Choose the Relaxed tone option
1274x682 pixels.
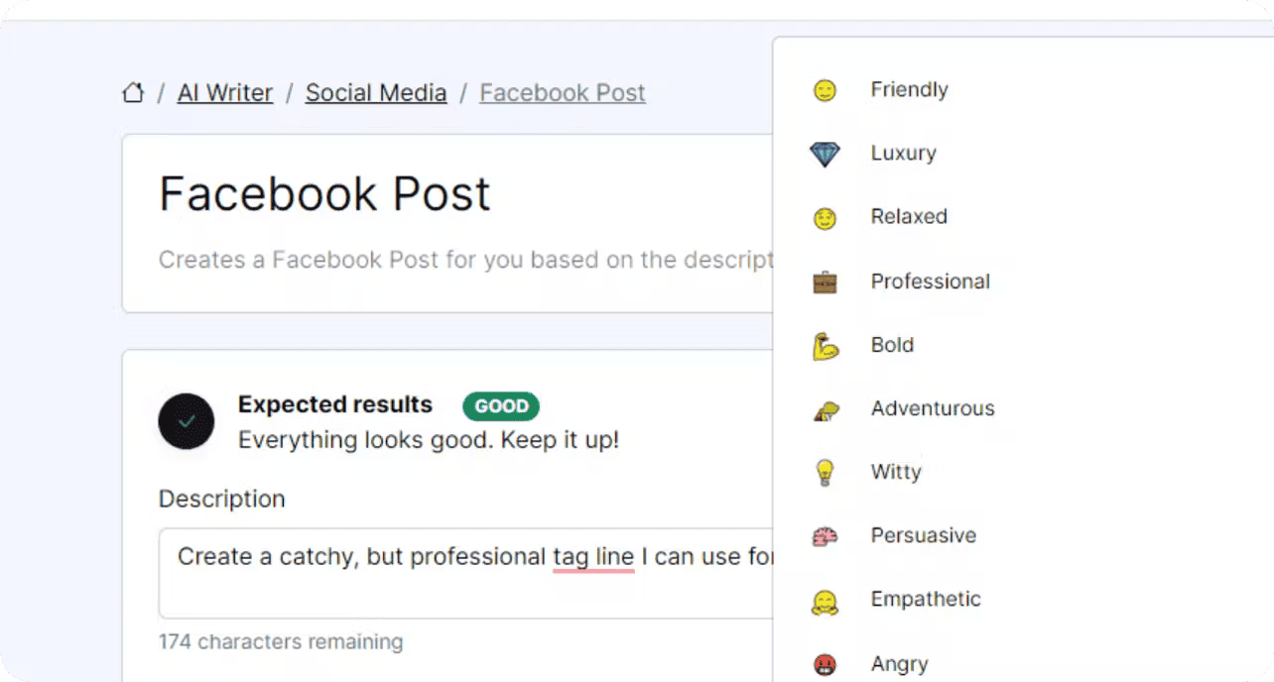[x=1023, y=217]
